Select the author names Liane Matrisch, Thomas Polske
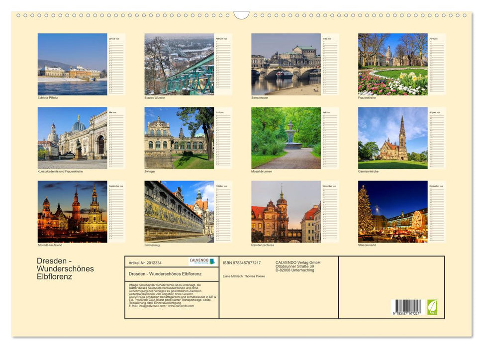 244,276
